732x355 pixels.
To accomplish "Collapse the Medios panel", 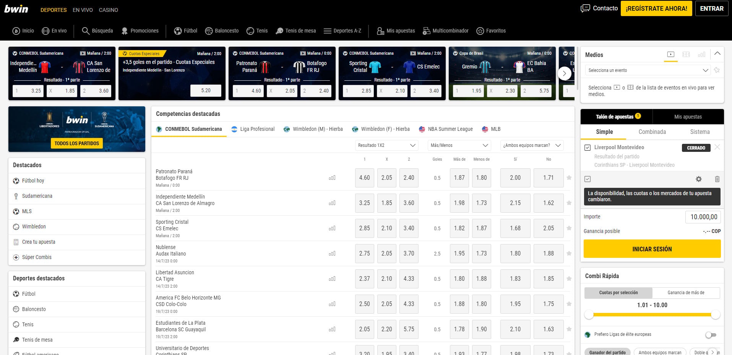I will tap(717, 54).
